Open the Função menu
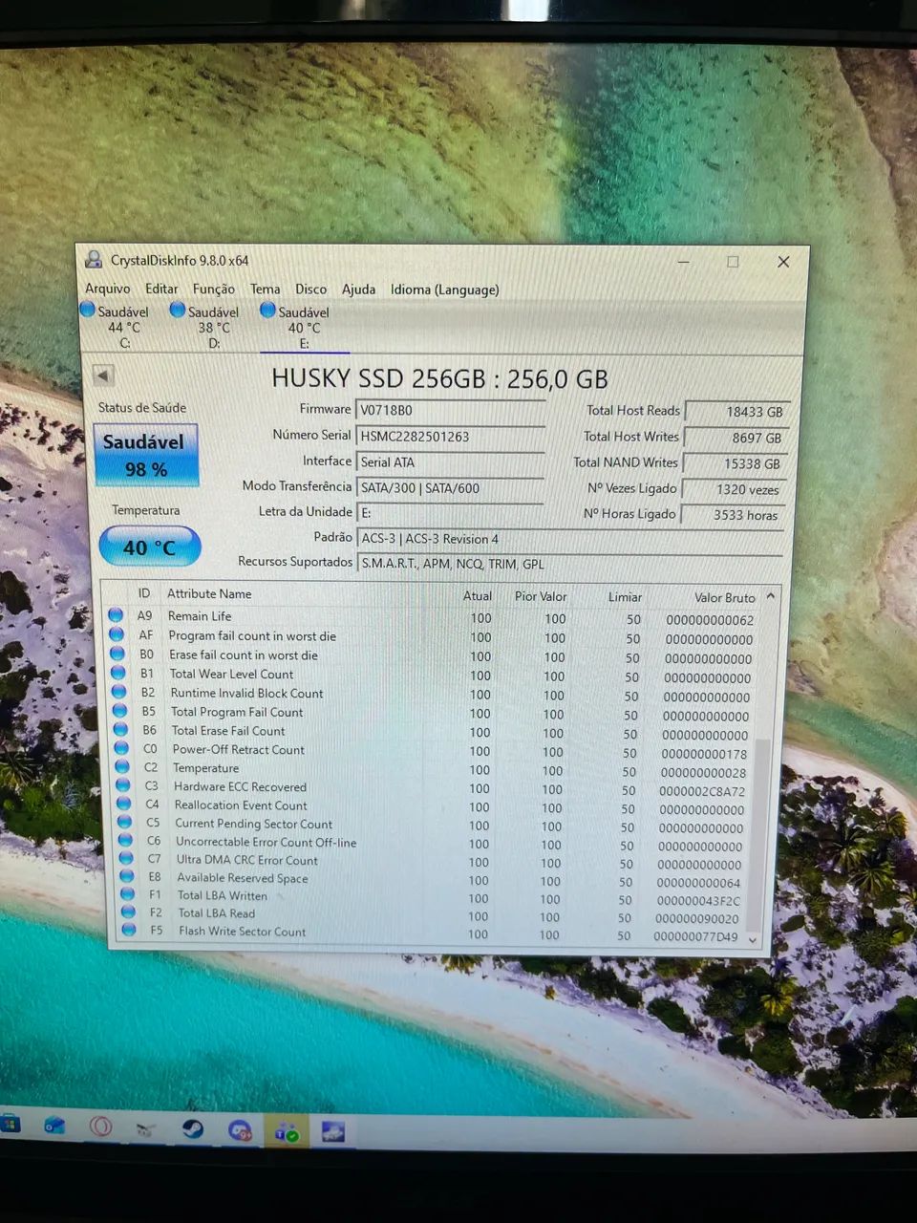This screenshot has height=1223, width=917. (x=213, y=290)
